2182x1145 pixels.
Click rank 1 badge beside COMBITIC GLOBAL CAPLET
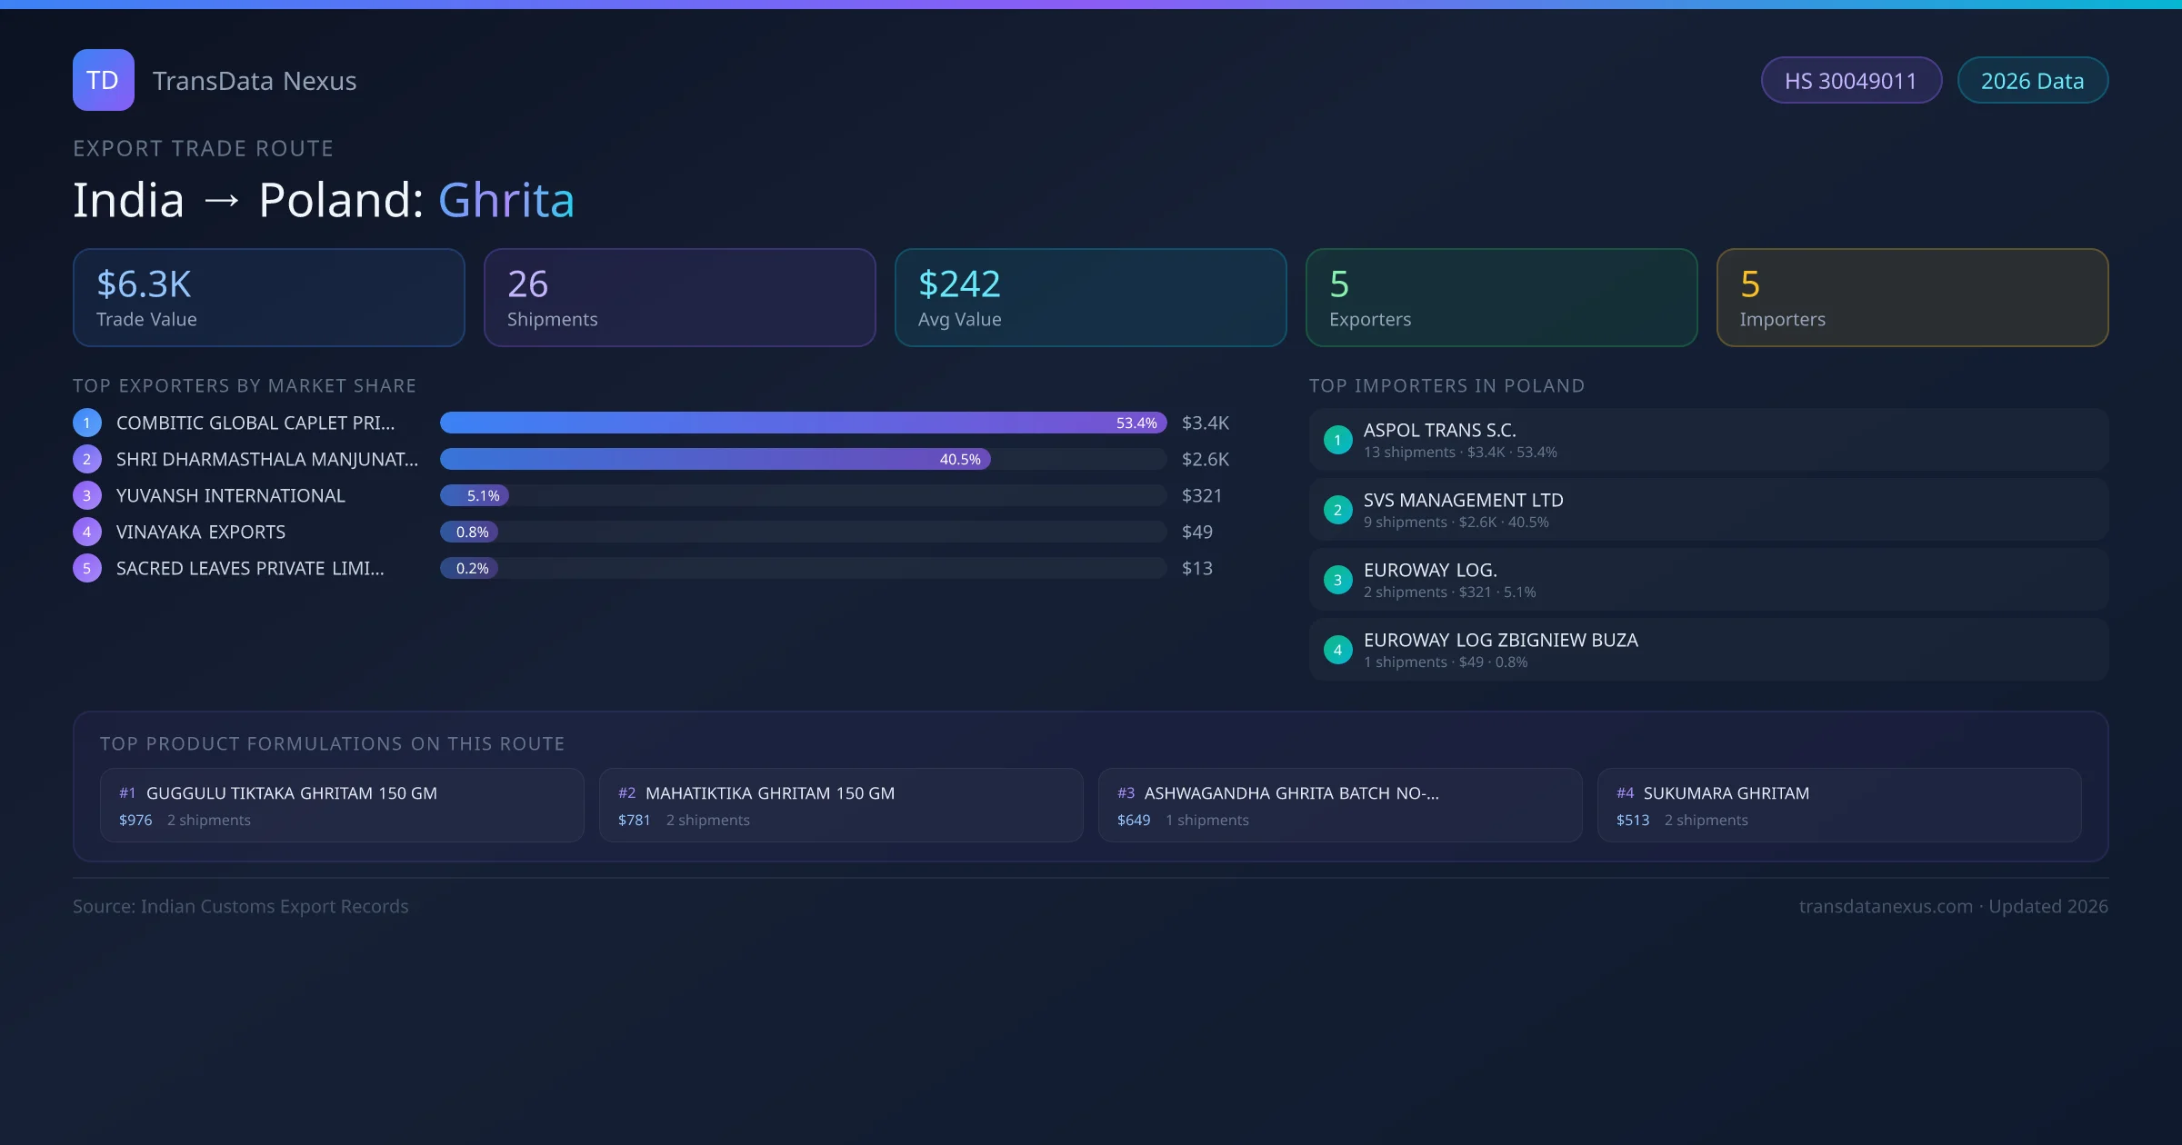pos(87,423)
